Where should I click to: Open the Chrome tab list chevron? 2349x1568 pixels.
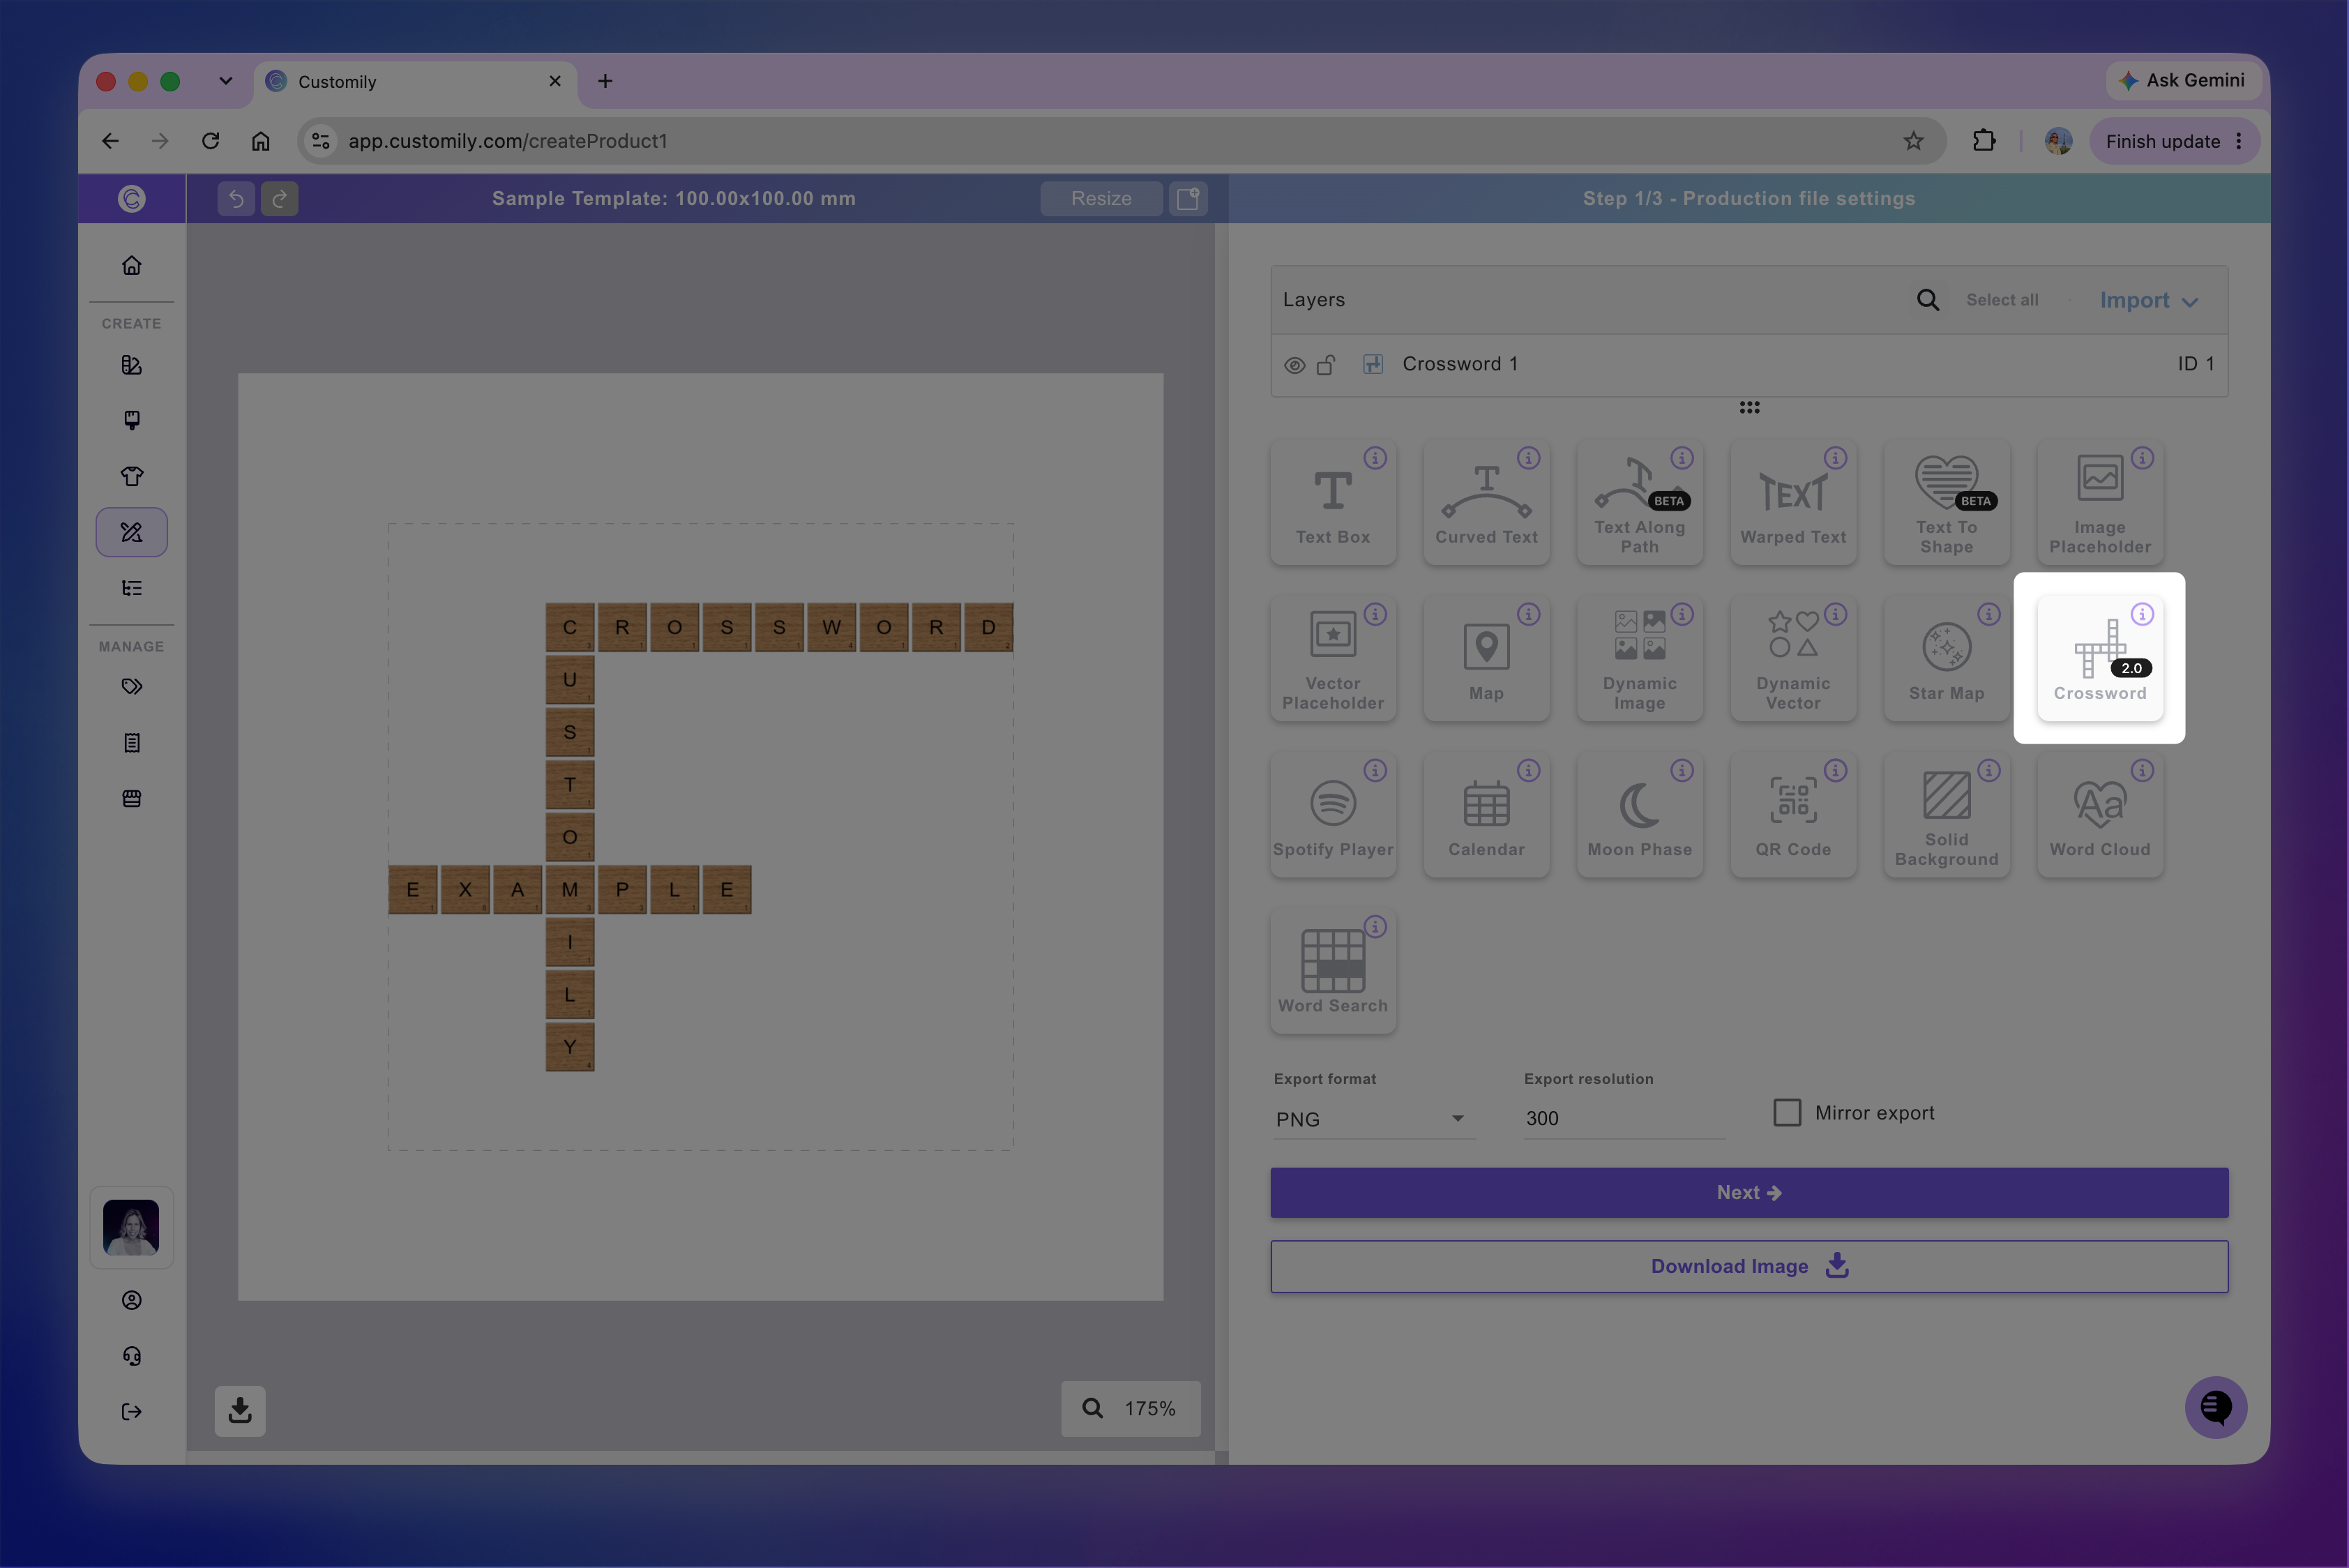click(226, 81)
